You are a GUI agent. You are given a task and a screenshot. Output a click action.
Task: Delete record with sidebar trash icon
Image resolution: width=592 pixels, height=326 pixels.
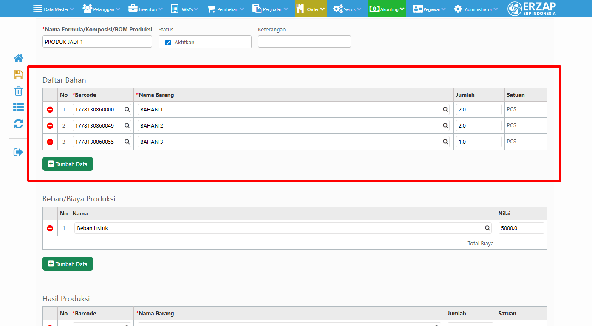(x=18, y=91)
